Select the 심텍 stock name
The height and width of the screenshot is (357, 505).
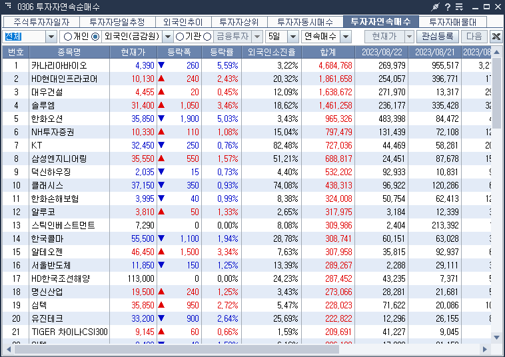tap(39, 305)
